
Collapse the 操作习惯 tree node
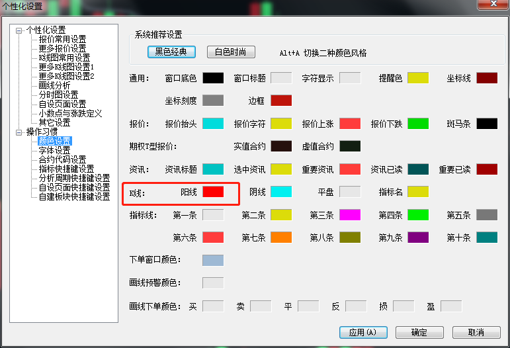coord(19,132)
